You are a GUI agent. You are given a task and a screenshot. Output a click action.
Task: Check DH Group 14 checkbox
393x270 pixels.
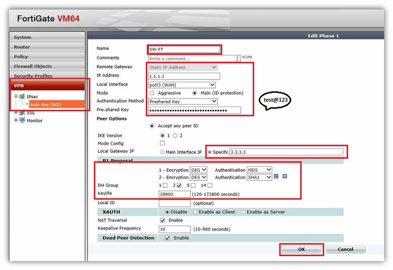pos(210,185)
